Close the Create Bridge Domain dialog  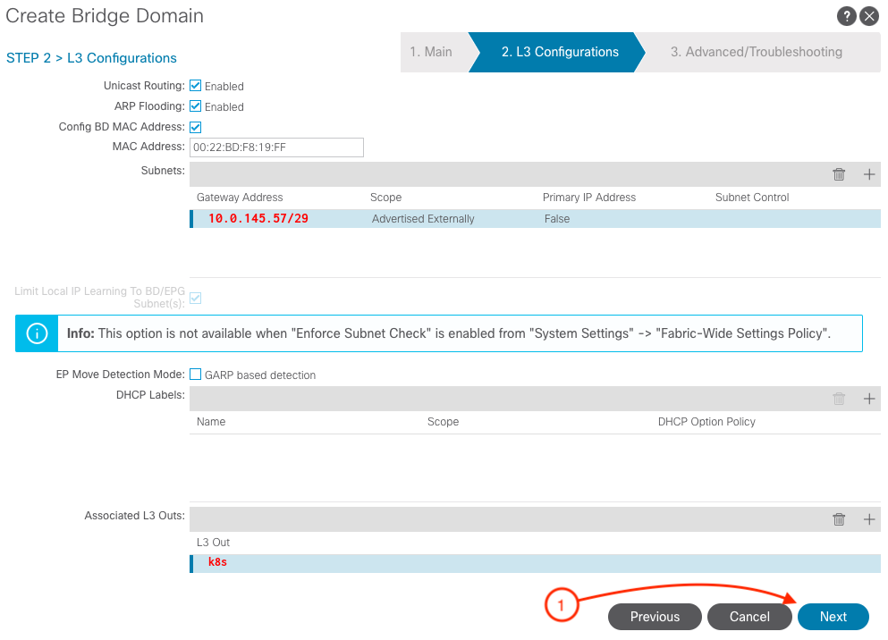click(x=869, y=17)
